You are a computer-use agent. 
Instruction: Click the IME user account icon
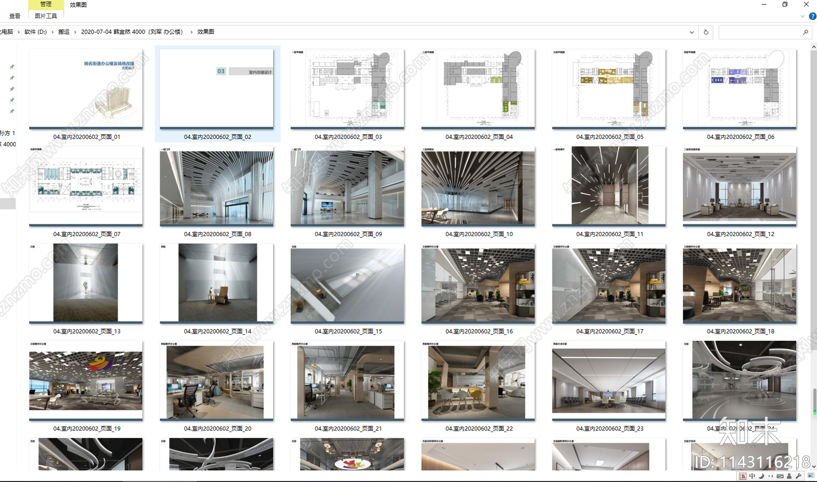(x=789, y=476)
